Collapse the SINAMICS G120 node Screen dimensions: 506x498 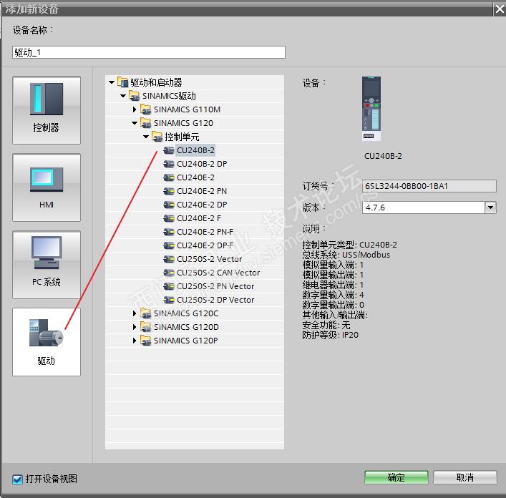135,123
